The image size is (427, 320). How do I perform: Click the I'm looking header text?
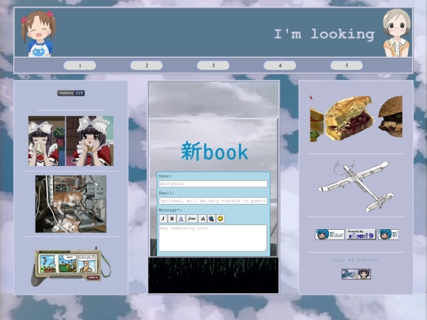coord(324,34)
